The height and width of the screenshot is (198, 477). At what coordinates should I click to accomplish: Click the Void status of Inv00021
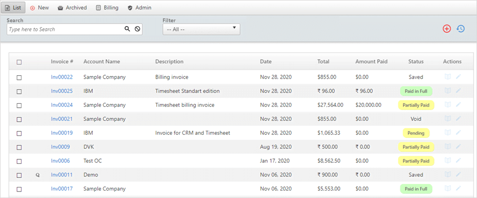click(416, 119)
